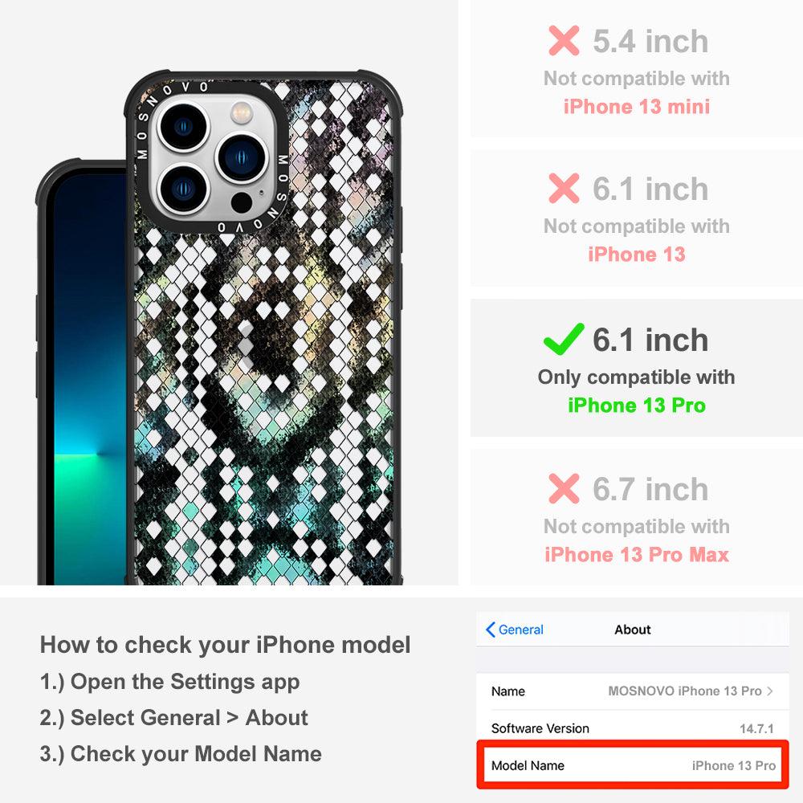Click the About title header

pos(633,630)
